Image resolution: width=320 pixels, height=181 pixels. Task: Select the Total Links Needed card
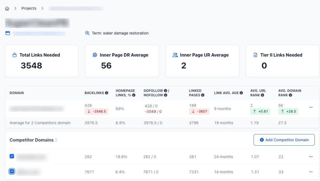pos(42,61)
